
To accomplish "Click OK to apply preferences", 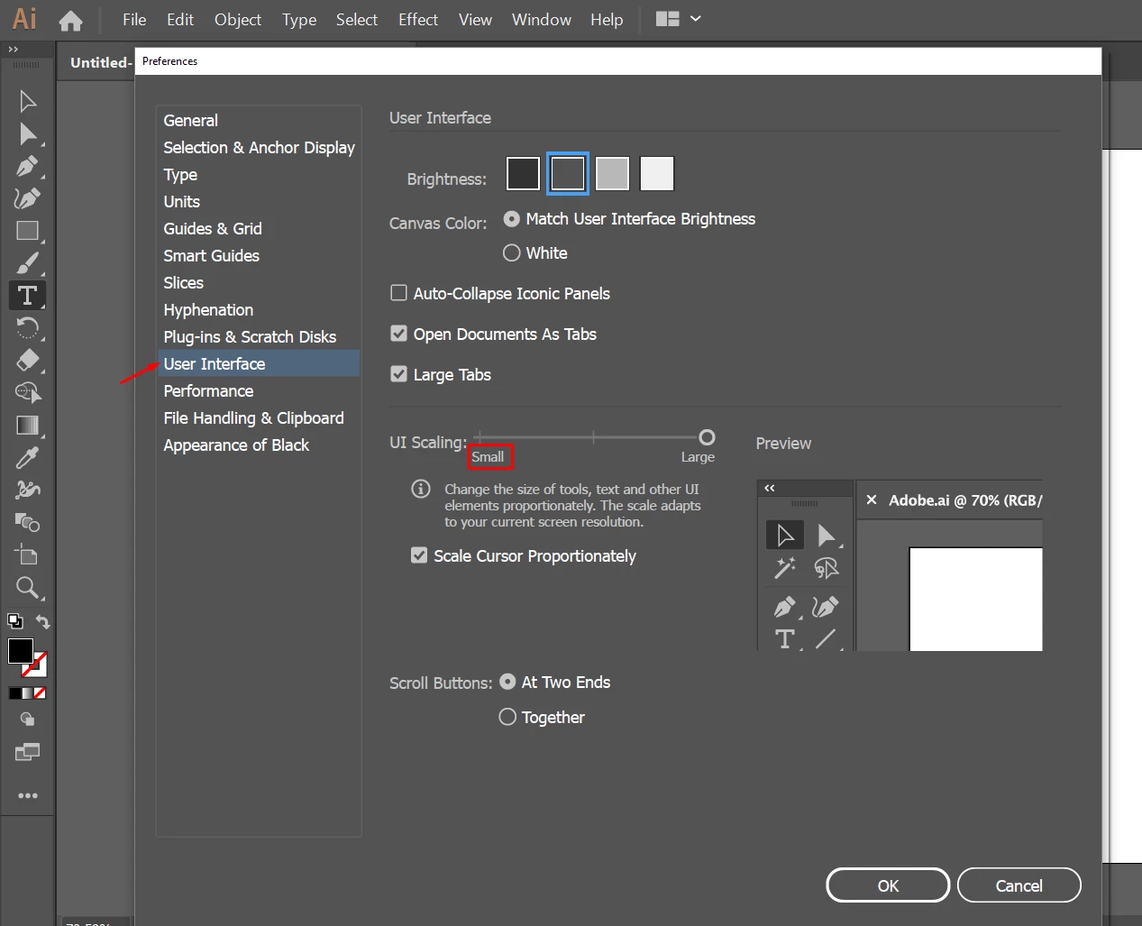I will point(888,885).
